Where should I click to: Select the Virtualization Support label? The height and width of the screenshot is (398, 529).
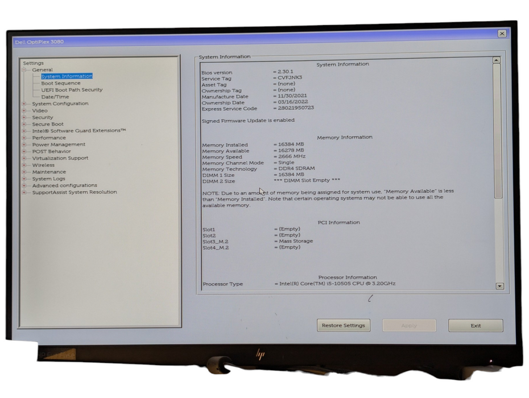click(x=60, y=158)
